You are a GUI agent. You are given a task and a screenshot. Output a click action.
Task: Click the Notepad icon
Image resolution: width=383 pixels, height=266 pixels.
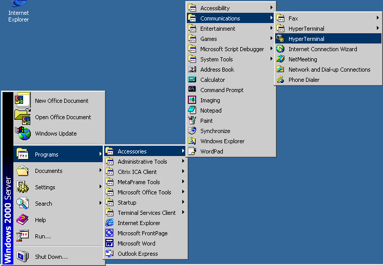tap(192, 110)
